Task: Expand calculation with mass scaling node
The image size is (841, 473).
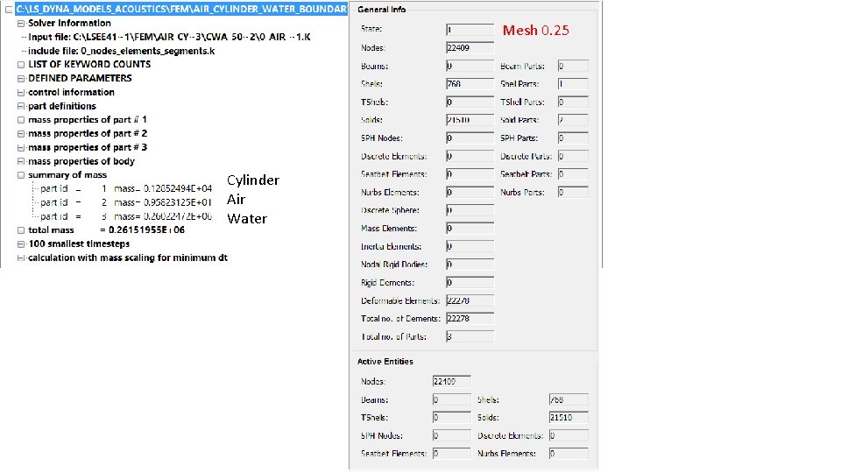Action: 21,258
